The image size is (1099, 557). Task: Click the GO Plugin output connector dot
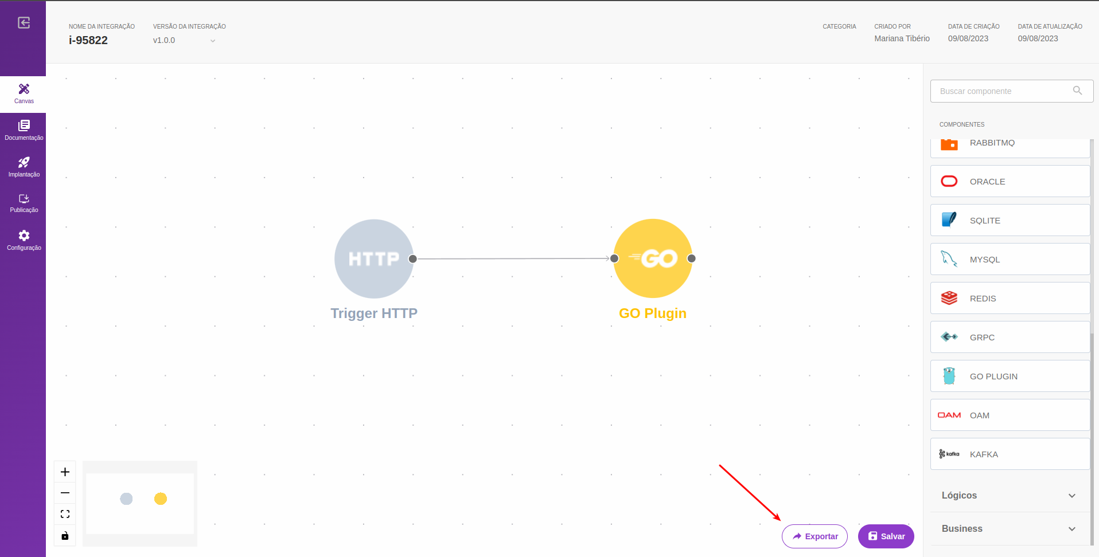tap(691, 258)
